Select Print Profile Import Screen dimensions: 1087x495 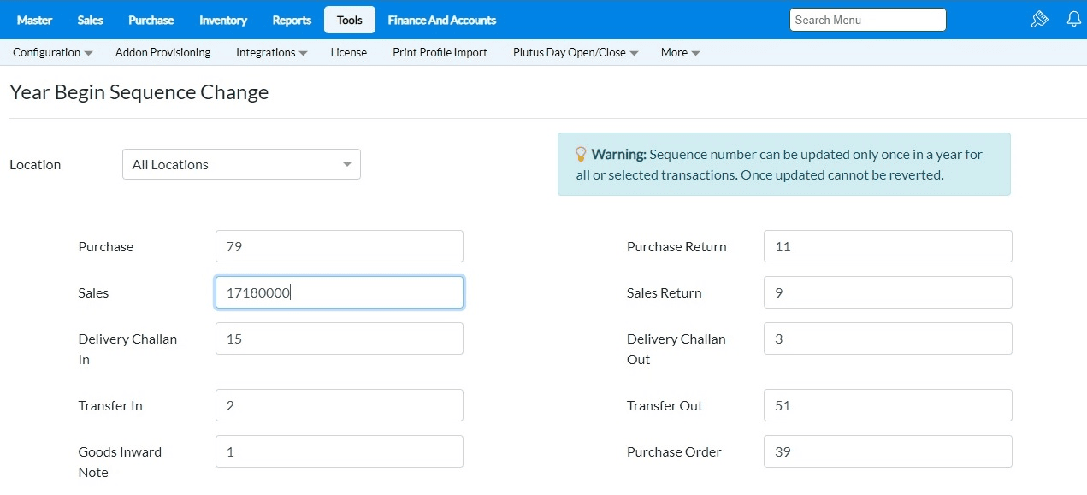tap(440, 52)
